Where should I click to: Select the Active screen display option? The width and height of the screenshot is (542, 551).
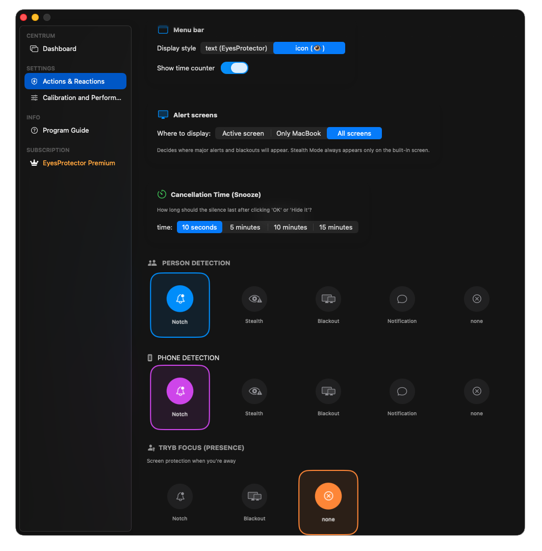(243, 133)
